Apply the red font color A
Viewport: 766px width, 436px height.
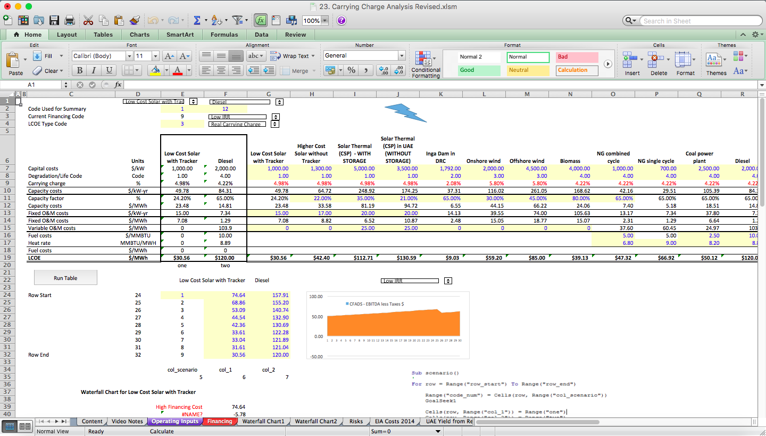click(178, 70)
